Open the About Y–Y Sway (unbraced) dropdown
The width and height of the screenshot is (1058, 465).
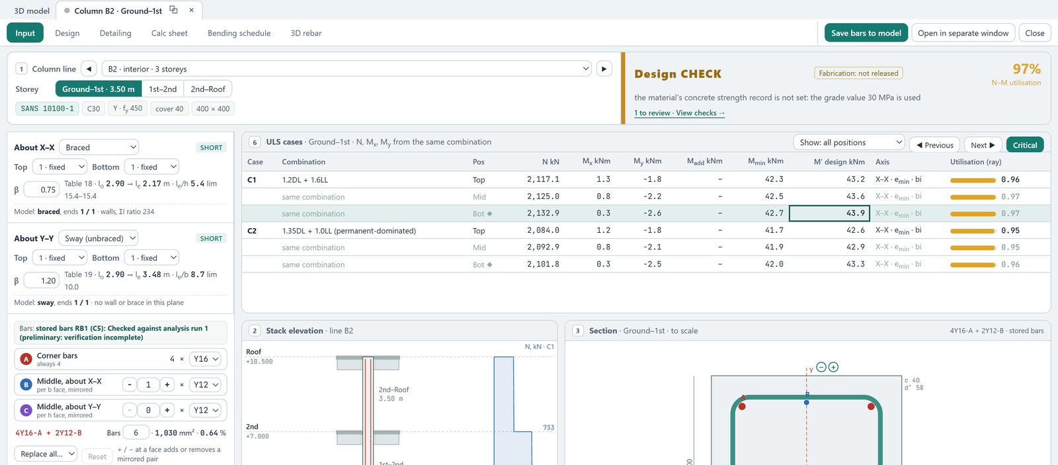(x=99, y=238)
